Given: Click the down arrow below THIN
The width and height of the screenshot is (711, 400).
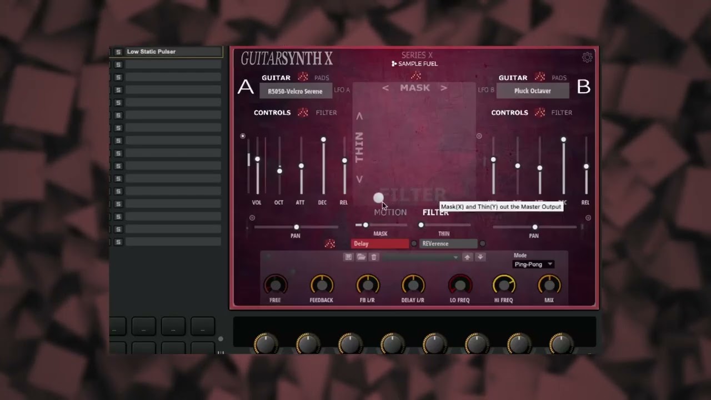Looking at the screenshot, I should click(359, 179).
